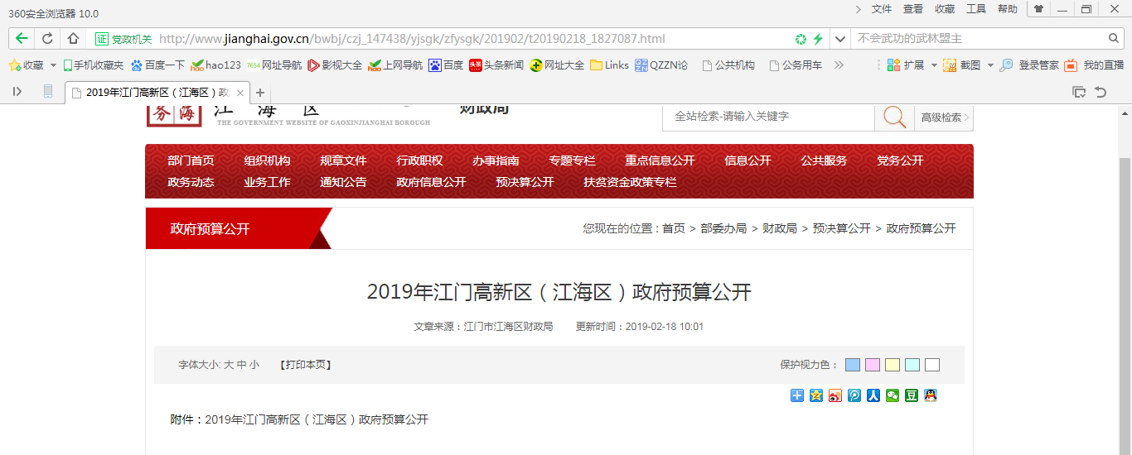This screenshot has height=455, width=1132.
Task: Click the site search keyword input field
Action: [768, 117]
